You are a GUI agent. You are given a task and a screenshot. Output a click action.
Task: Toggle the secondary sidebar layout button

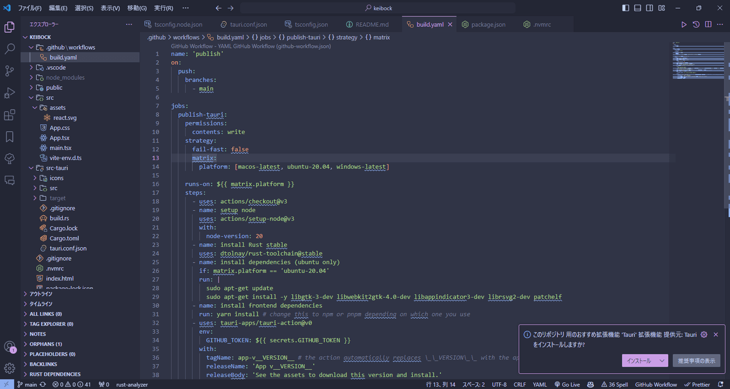click(651, 8)
